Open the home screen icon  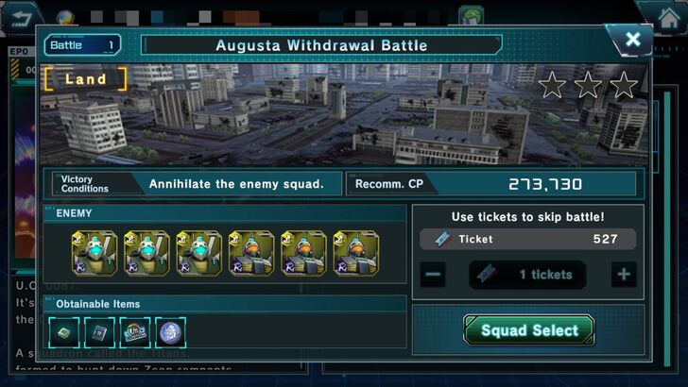(669, 19)
